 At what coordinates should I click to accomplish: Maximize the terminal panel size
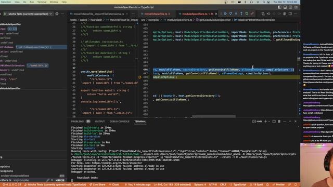290,122
